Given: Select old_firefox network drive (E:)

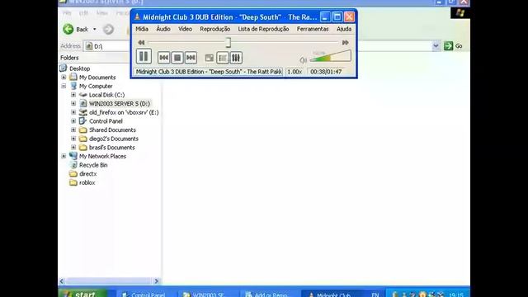Looking at the screenshot, I should [124, 112].
